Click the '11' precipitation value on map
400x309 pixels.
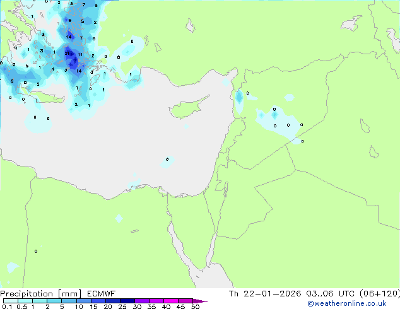coord(80,55)
